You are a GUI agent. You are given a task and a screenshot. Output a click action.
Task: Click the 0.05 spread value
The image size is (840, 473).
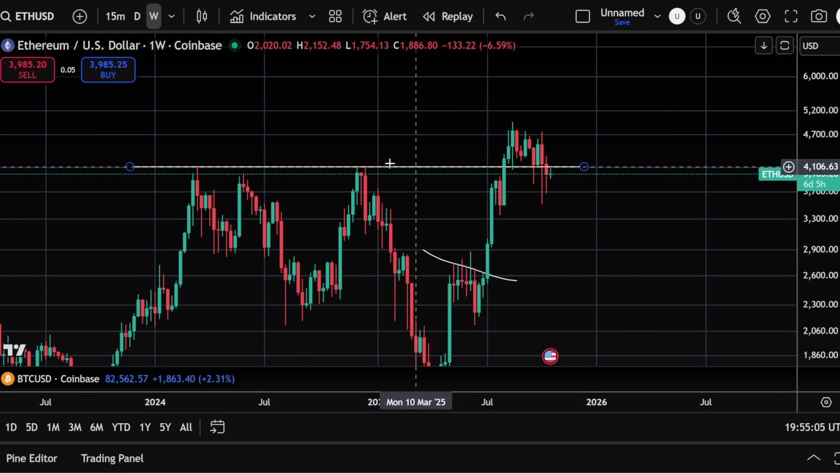(x=68, y=70)
